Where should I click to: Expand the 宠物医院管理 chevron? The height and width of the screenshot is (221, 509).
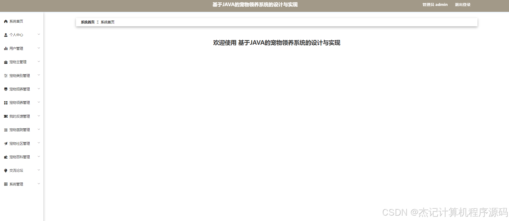point(39,129)
